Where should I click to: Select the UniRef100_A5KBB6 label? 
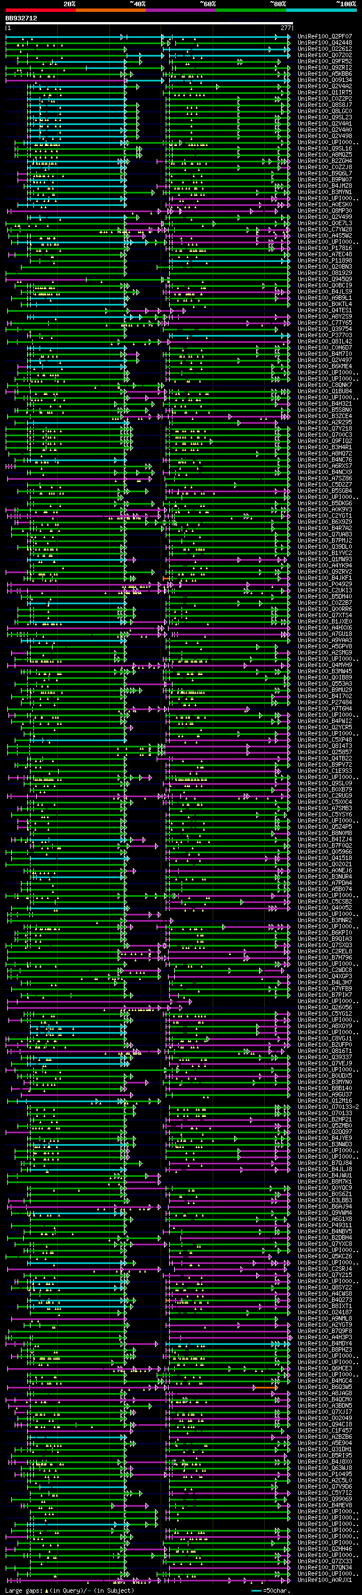tap(325, 74)
